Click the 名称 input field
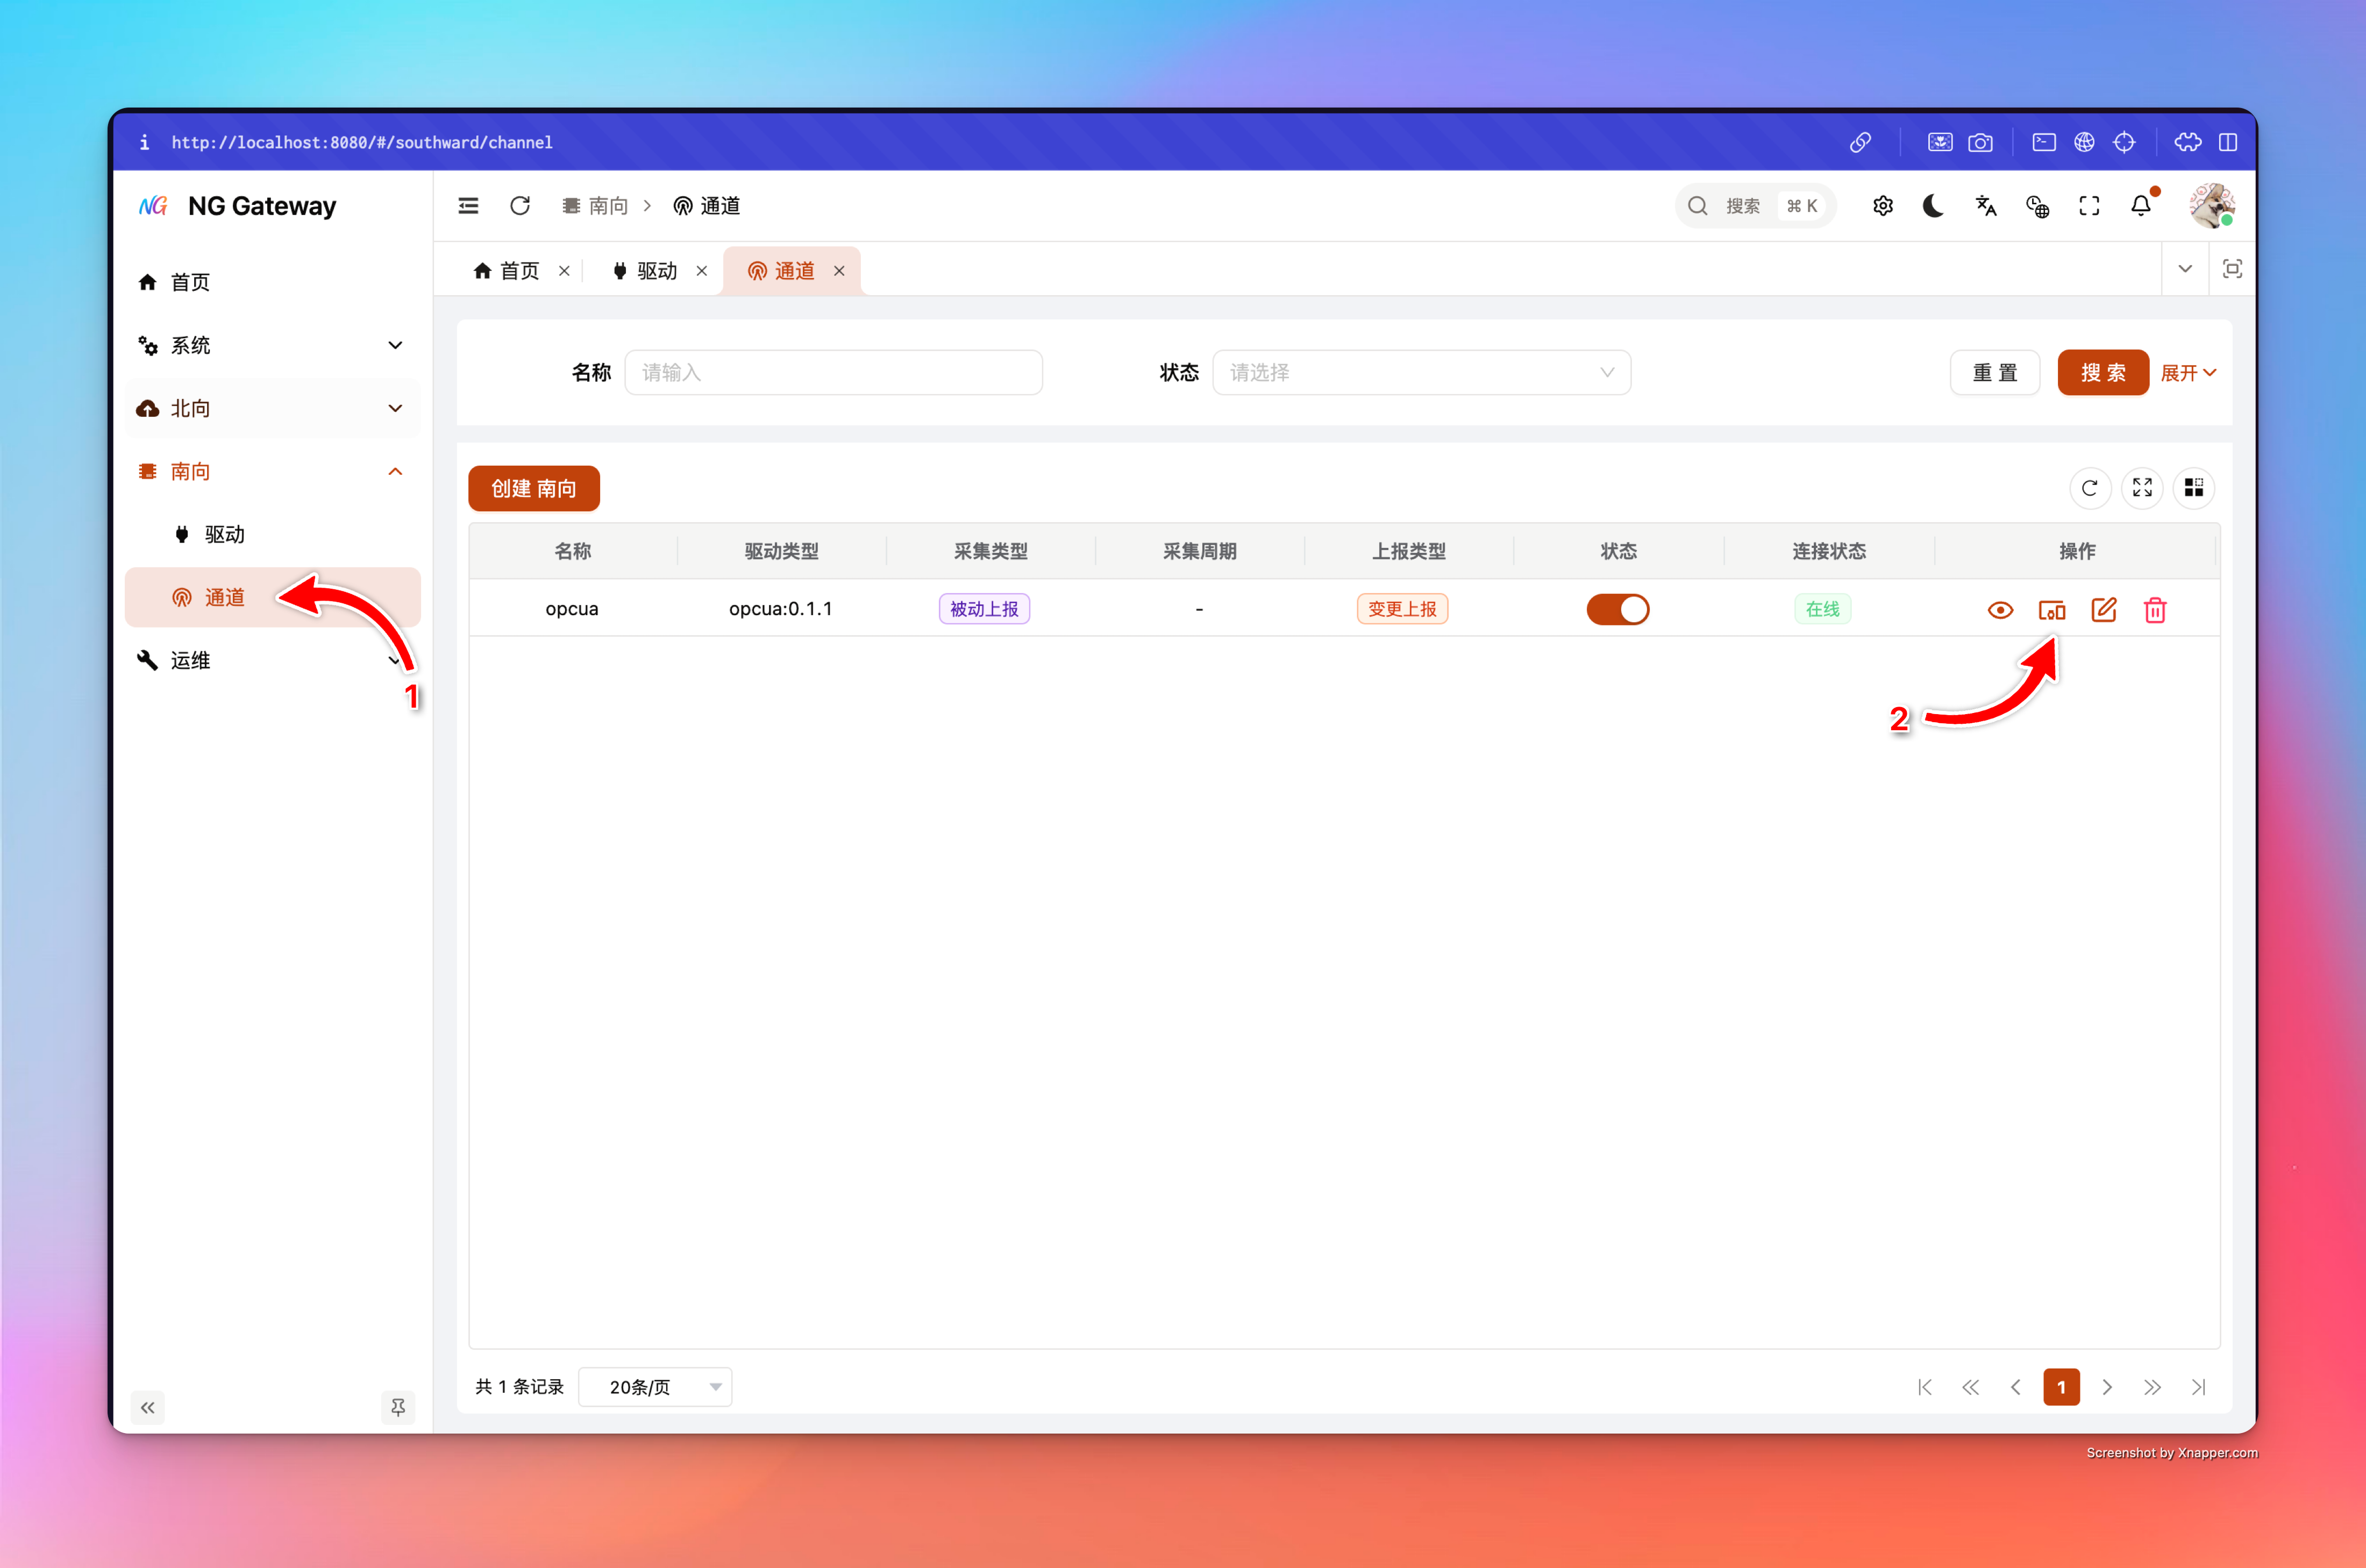The image size is (2366, 1568). pyautogui.click(x=832, y=373)
